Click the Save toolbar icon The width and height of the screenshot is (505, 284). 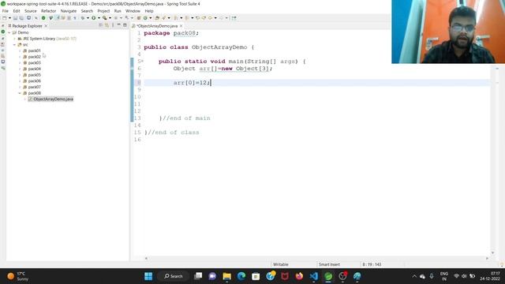[15, 18]
